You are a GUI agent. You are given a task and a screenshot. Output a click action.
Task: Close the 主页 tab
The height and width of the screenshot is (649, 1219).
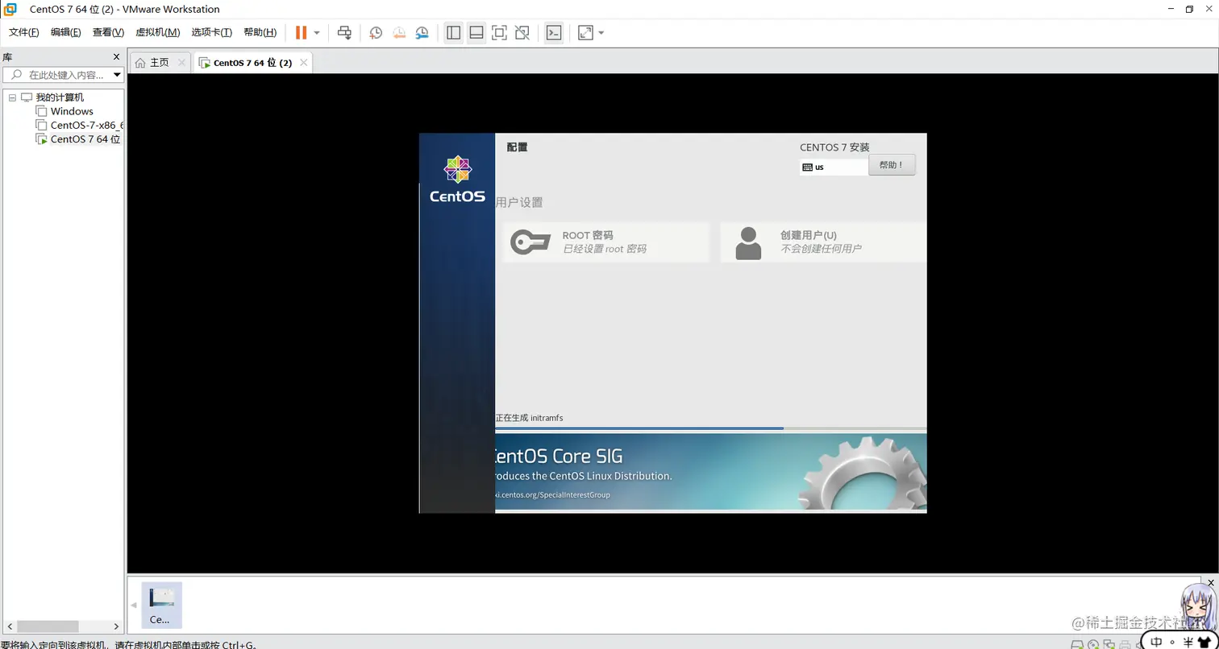181,62
